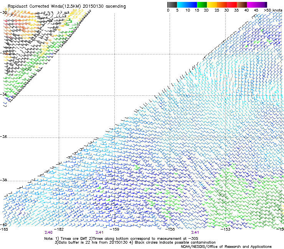284x249 pixels.
Task: Select the '20' legend scale label
Action: [206, 10]
